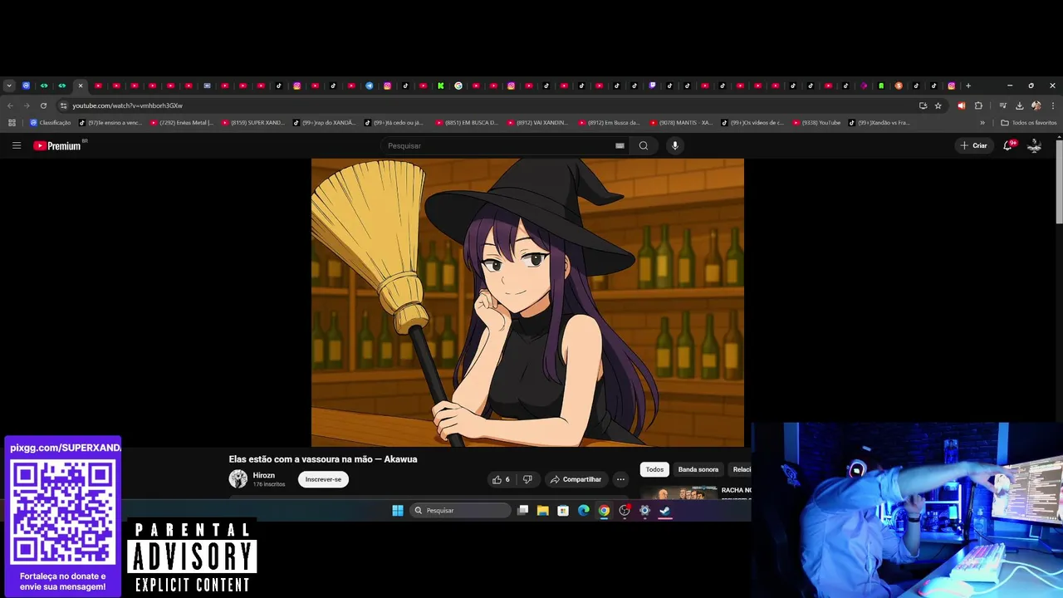Open the MANTIS - XA bookmark
1063x598 pixels.
pyautogui.click(x=680, y=123)
